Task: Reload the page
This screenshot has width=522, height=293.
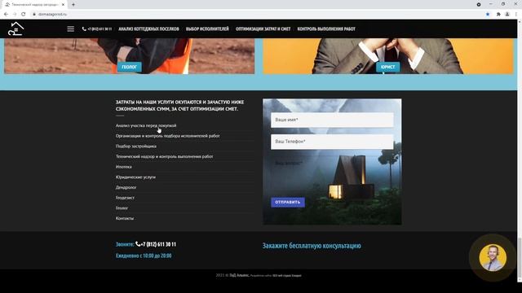Action: tap(24, 15)
